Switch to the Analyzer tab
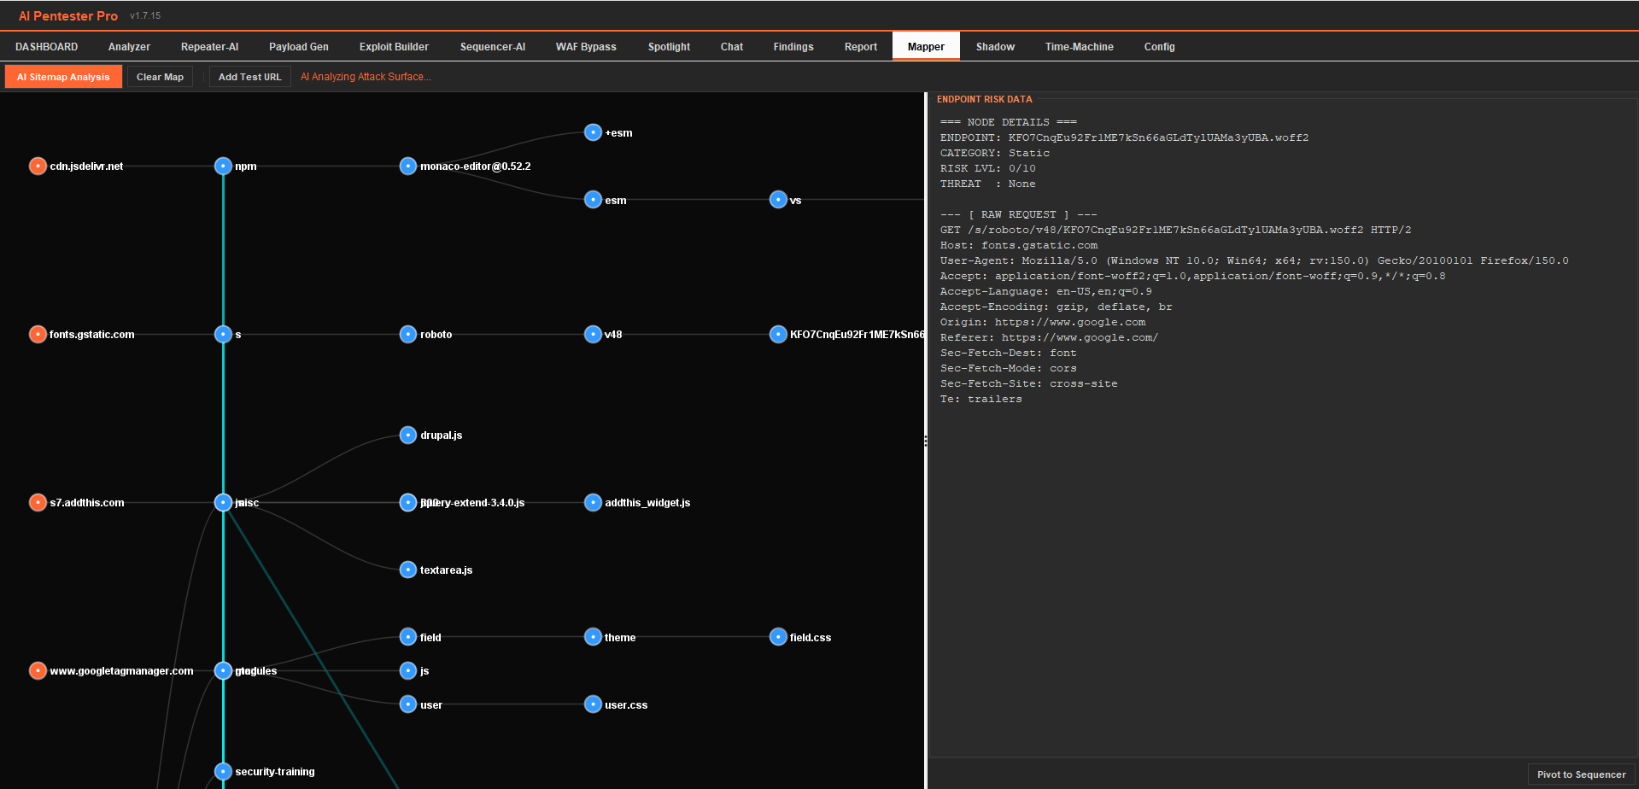Image resolution: width=1639 pixels, height=789 pixels. [x=129, y=47]
